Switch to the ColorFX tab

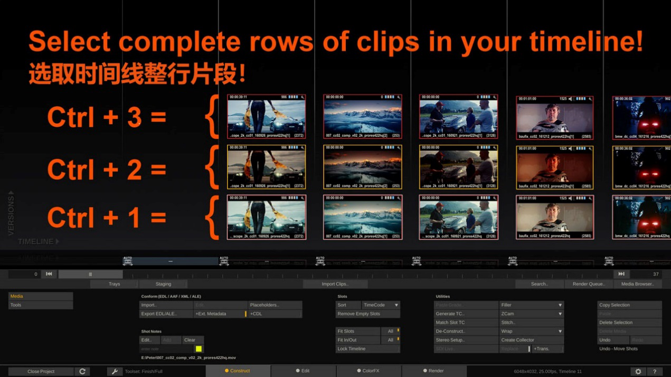[x=367, y=371]
